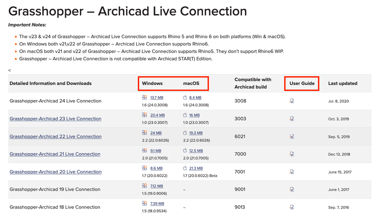The height and width of the screenshot is (220, 380).
Task: Click date Oct. 3, 2019
Action: tap(339, 119)
